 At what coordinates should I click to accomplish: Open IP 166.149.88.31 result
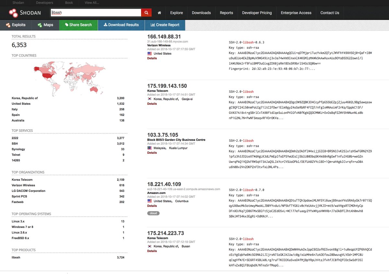click(164, 37)
